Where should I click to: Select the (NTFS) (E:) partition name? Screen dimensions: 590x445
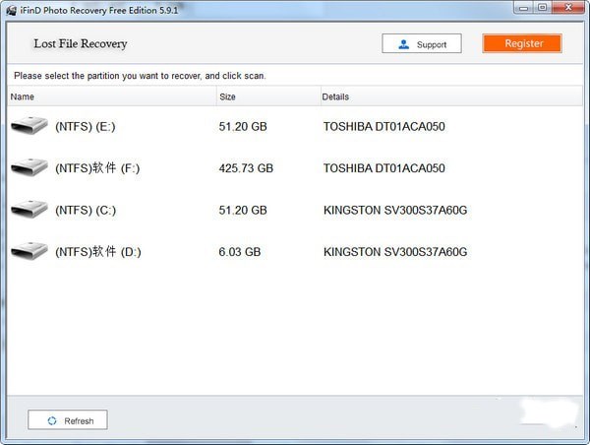[86, 127]
